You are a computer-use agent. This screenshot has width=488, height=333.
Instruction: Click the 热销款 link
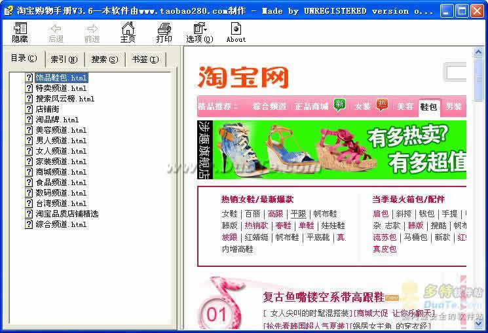point(257,226)
